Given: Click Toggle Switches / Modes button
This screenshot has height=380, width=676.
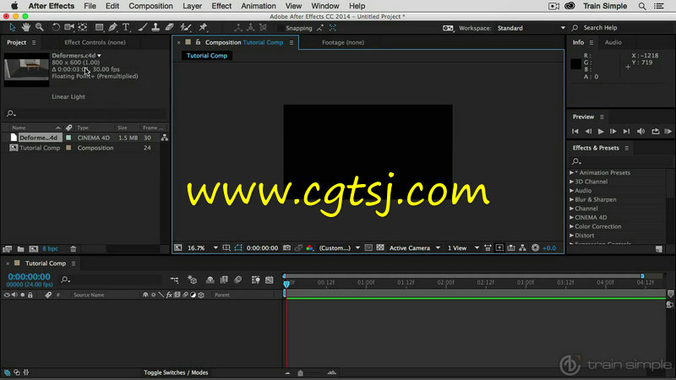Looking at the screenshot, I should click(176, 372).
